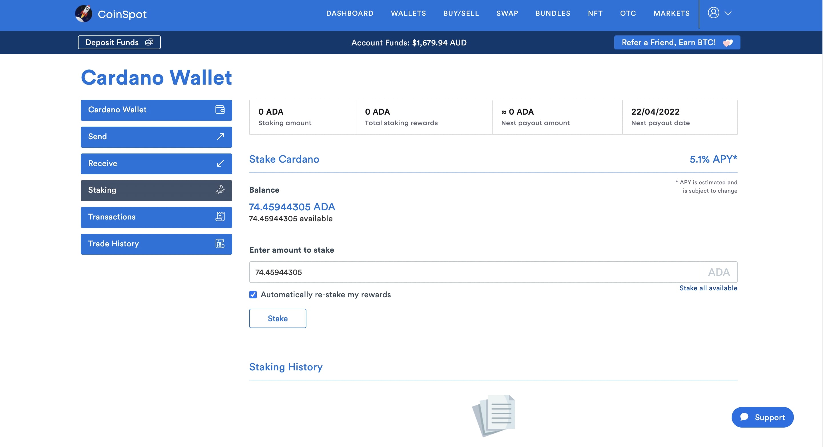Select the Cardano Wallet sidebar tab
Screen dimensions: 823x447
pyautogui.click(x=156, y=110)
